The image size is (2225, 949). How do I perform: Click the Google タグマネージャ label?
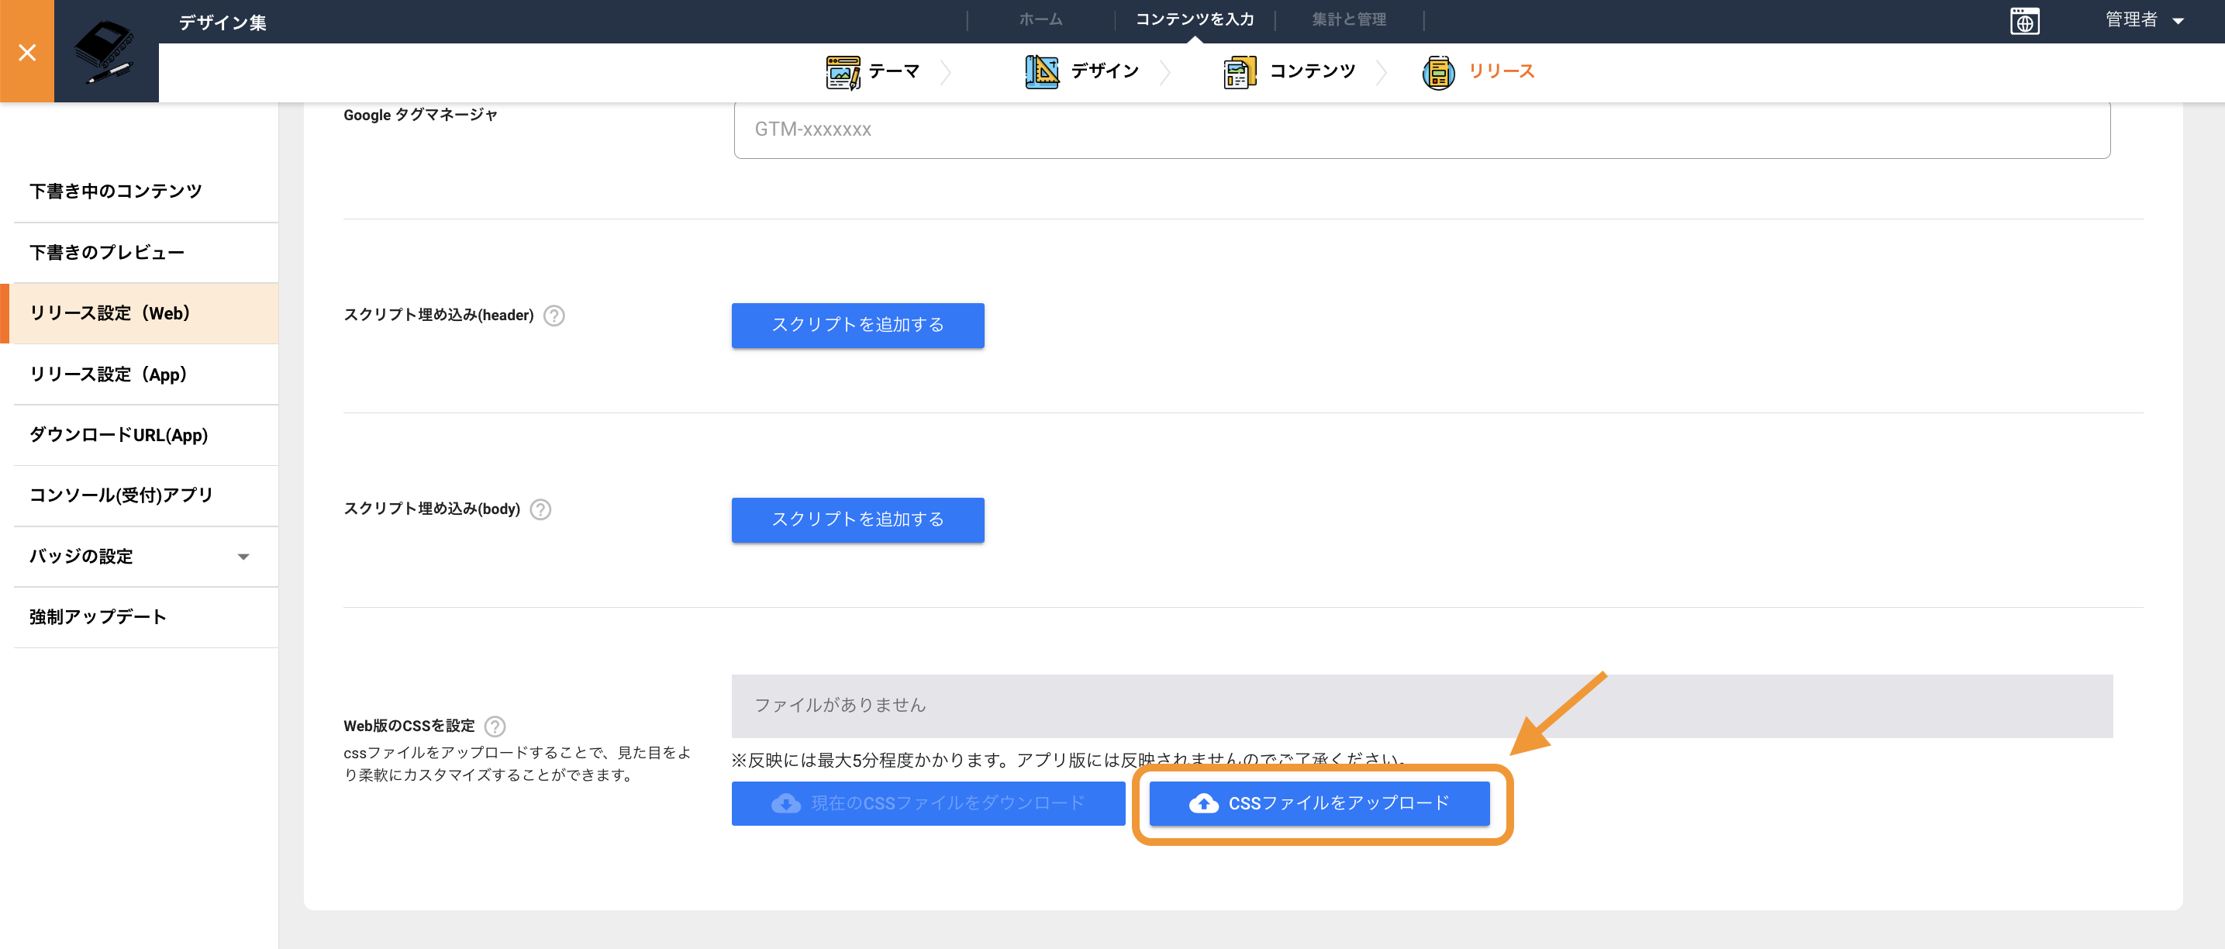(419, 115)
